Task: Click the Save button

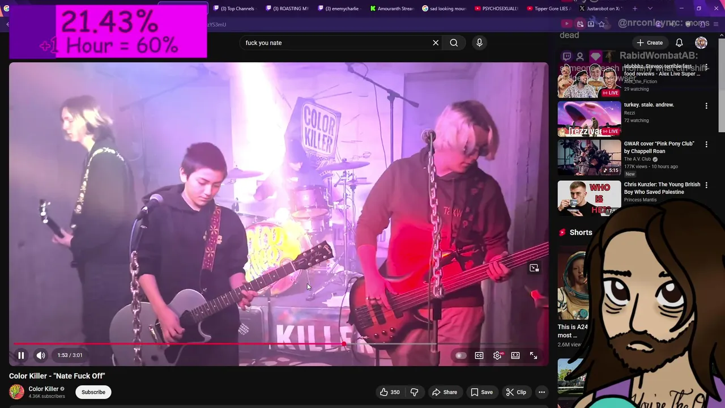Action: pyautogui.click(x=481, y=392)
